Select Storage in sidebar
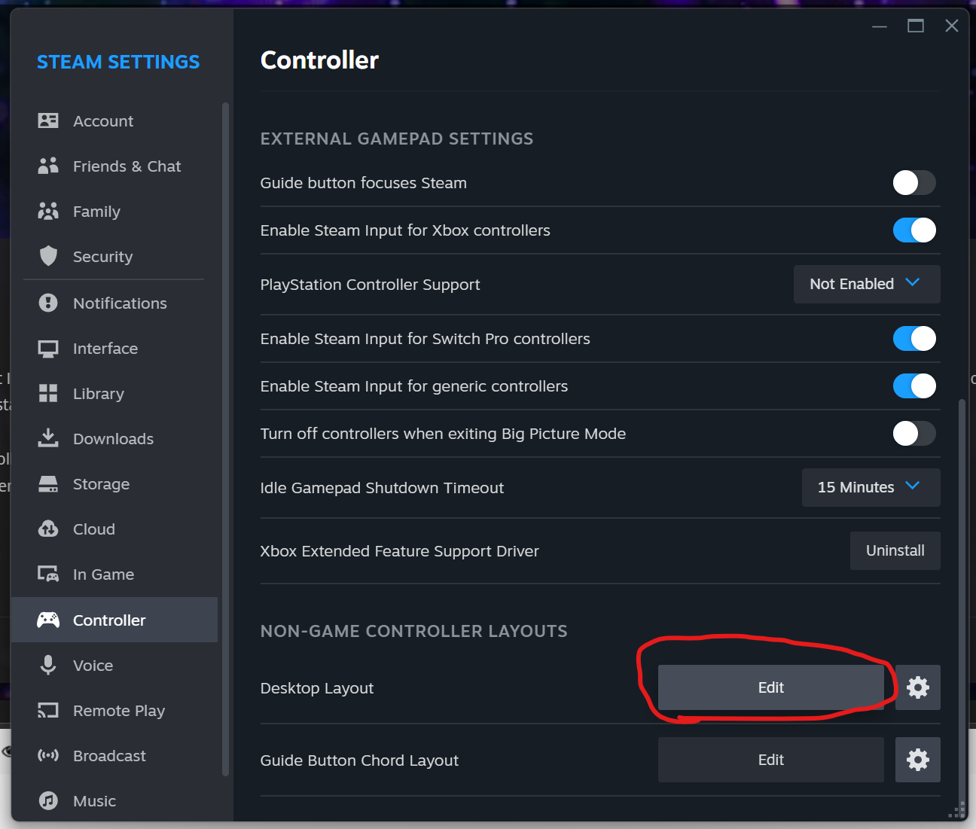 coord(114,483)
